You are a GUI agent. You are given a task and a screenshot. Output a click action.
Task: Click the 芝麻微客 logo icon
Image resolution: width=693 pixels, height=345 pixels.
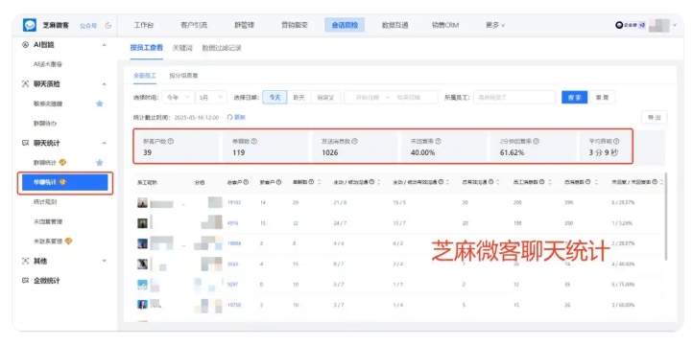pos(29,25)
